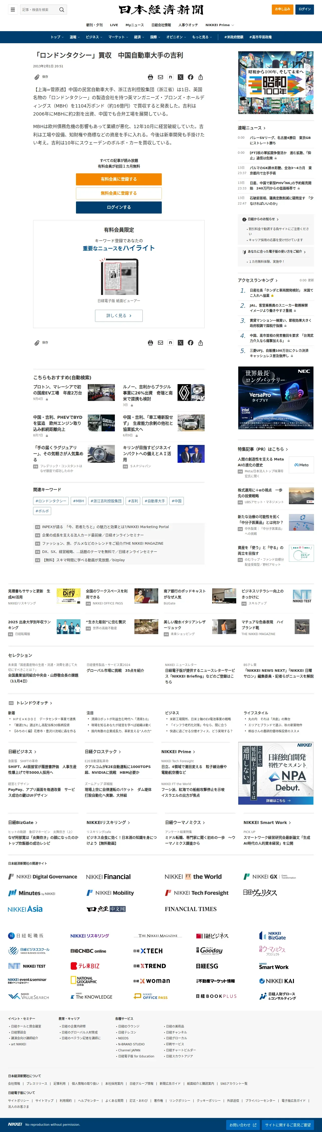The height and width of the screenshot is (1132, 322).
Task: Open 日経中文网 logo link
Action: pos(106,909)
